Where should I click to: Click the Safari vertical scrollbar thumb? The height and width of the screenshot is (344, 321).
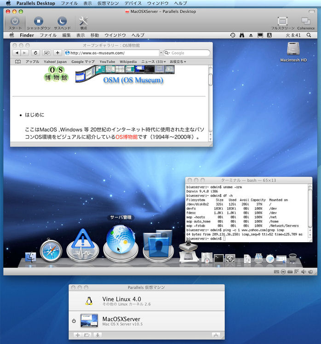click(210, 79)
